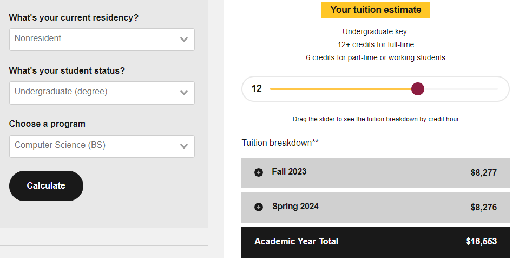The width and height of the screenshot is (519, 258).
Task: Open the student status dropdown
Action: (102, 93)
